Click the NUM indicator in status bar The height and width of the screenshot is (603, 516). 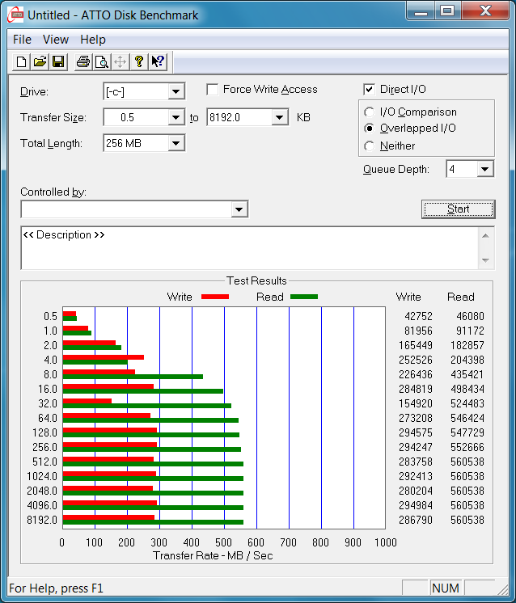(x=446, y=588)
